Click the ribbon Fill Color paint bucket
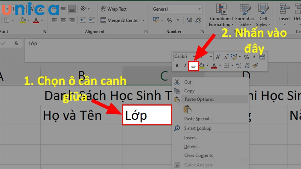Image resolution: width=301 pixels, height=169 pixels. pyautogui.click(x=23, y=20)
